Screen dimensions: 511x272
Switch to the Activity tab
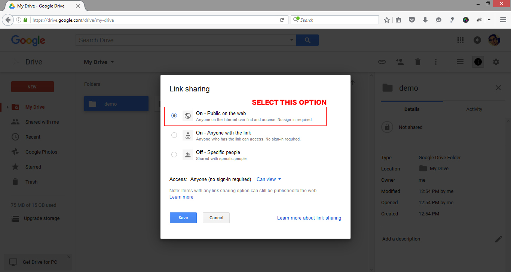(x=474, y=109)
